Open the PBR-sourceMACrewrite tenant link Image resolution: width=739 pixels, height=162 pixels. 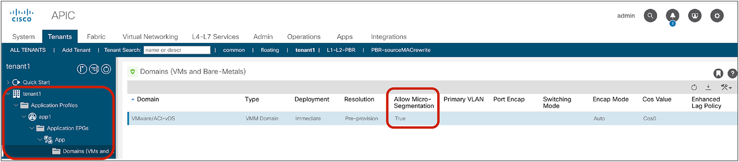[401, 50]
